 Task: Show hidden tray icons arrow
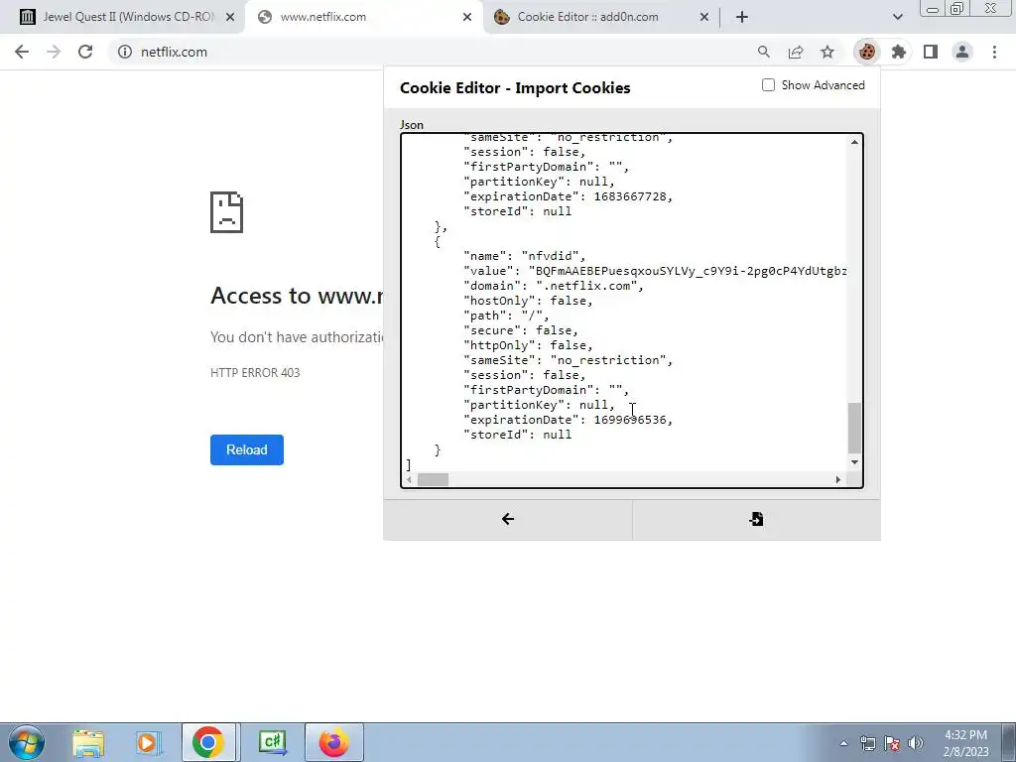(x=843, y=743)
